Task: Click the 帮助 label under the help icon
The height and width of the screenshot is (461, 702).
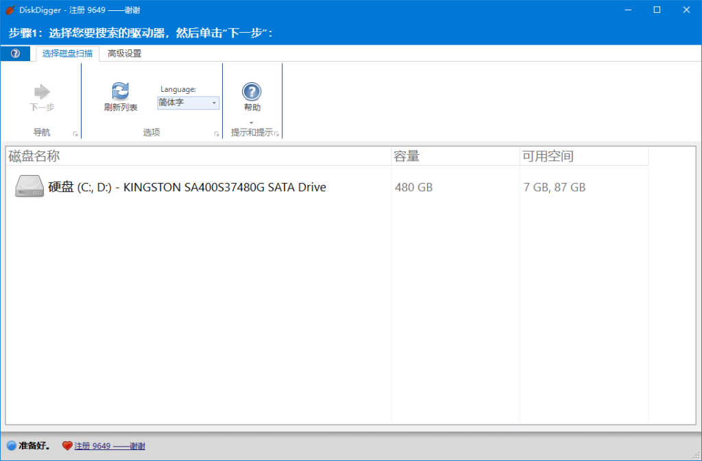Action: click(x=252, y=108)
